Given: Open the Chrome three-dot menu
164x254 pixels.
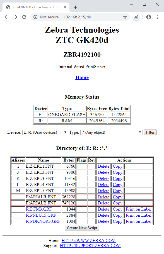Looking at the screenshot, I should pyautogui.click(x=158, y=17).
